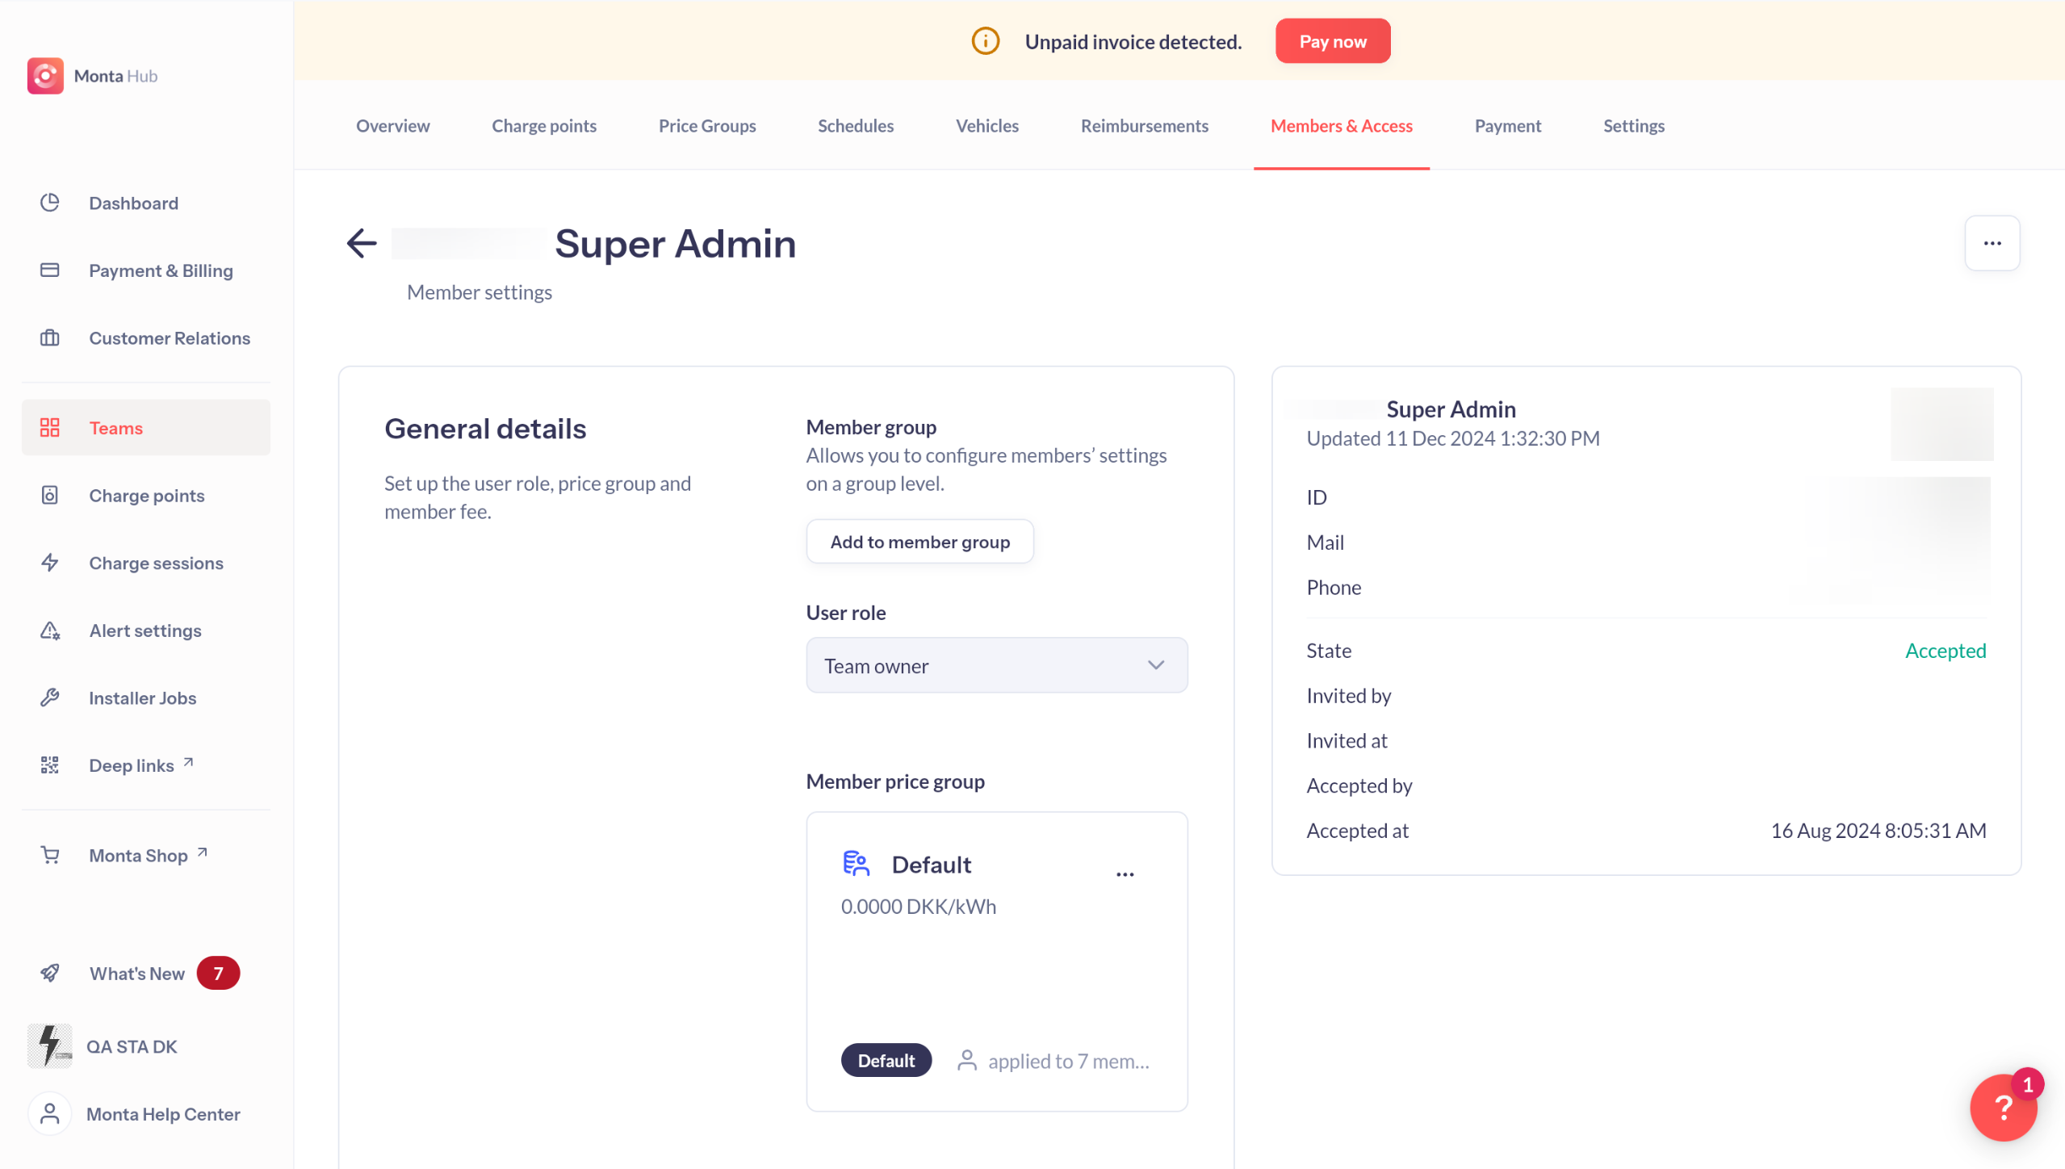The image size is (2065, 1169).
Task: Open the User role dropdown
Action: (996, 665)
